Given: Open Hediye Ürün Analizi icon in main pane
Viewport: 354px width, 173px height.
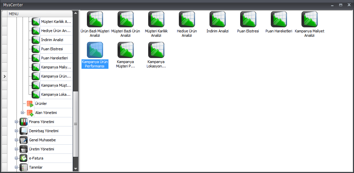Looking at the screenshot, I should pyautogui.click(x=187, y=19).
